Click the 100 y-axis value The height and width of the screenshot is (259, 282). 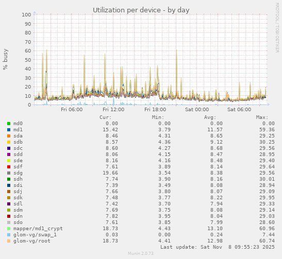(x=26, y=15)
